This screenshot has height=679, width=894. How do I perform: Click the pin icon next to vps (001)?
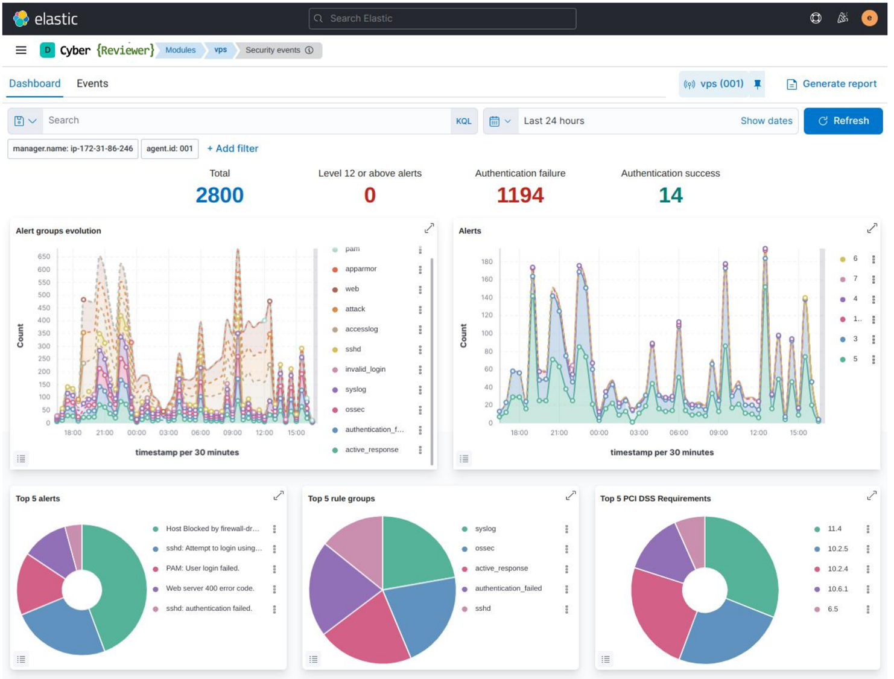[x=758, y=84]
